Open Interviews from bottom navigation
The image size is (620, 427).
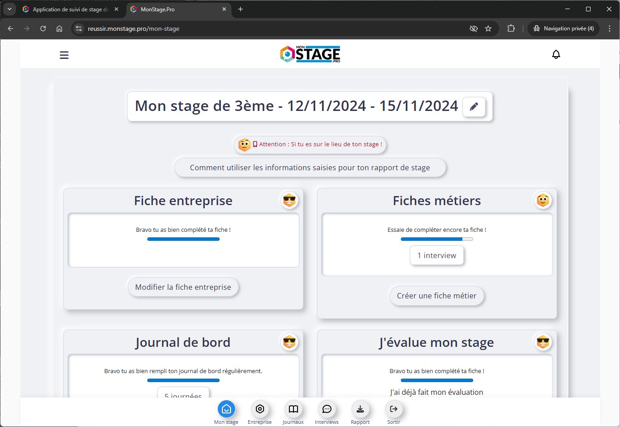click(327, 409)
